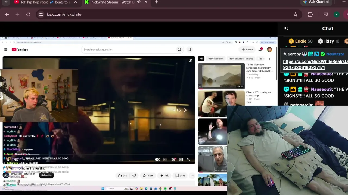348x195 pixels.
Task: Mute the YouTube player volume
Action: click(16, 160)
